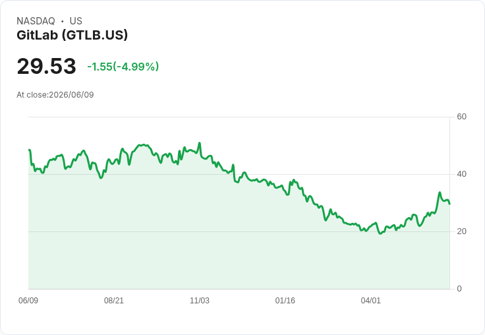Click the chart peak near 11/03

pos(200,142)
